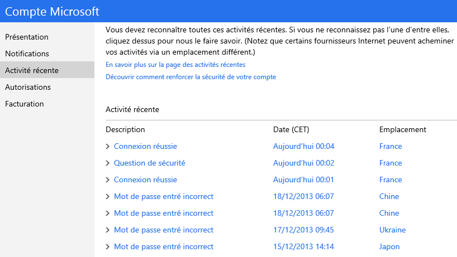Expand the Aujourd'hui 00:04 Connexion réussie row chevron

coord(108,147)
